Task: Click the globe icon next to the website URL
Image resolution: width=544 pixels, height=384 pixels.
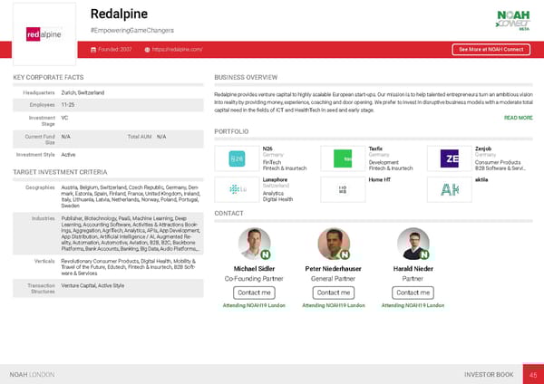Action: tap(148, 49)
